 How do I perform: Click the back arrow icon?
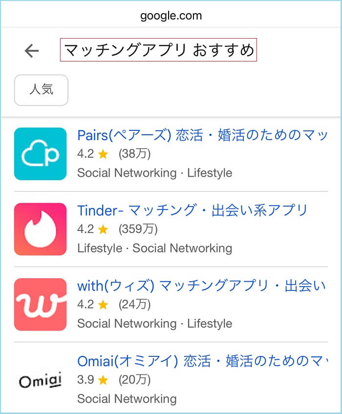31,49
